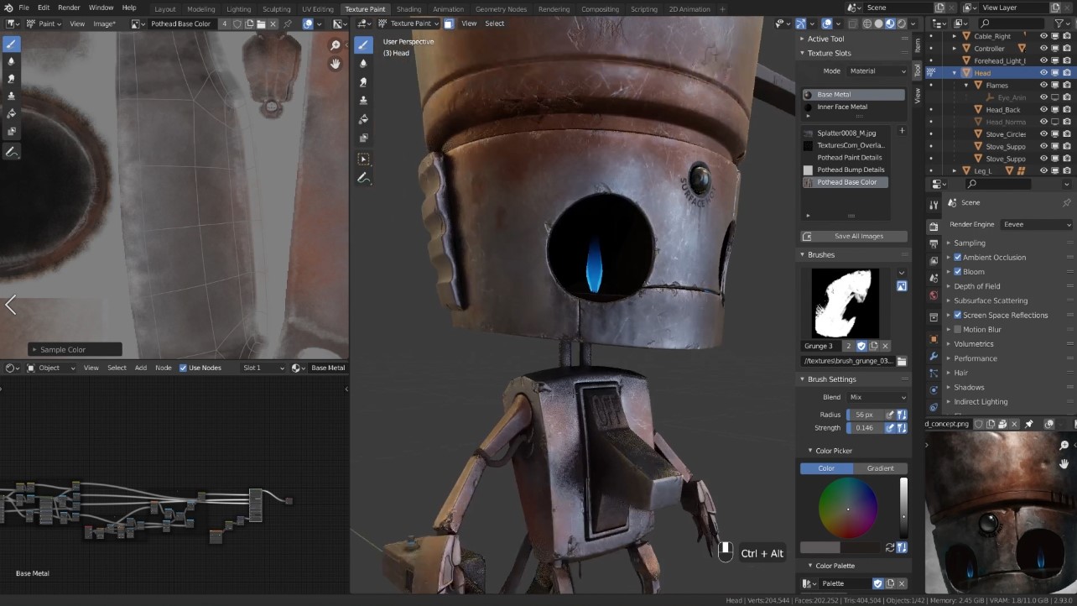
Task: Click the Grunge 3 brush thumbnail
Action: [847, 302]
